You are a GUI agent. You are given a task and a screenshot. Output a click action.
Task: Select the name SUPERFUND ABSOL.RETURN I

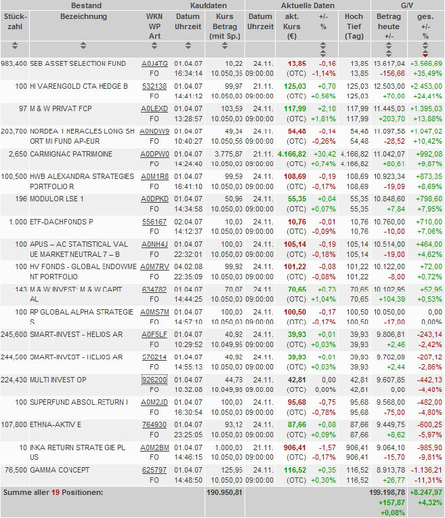(79, 402)
